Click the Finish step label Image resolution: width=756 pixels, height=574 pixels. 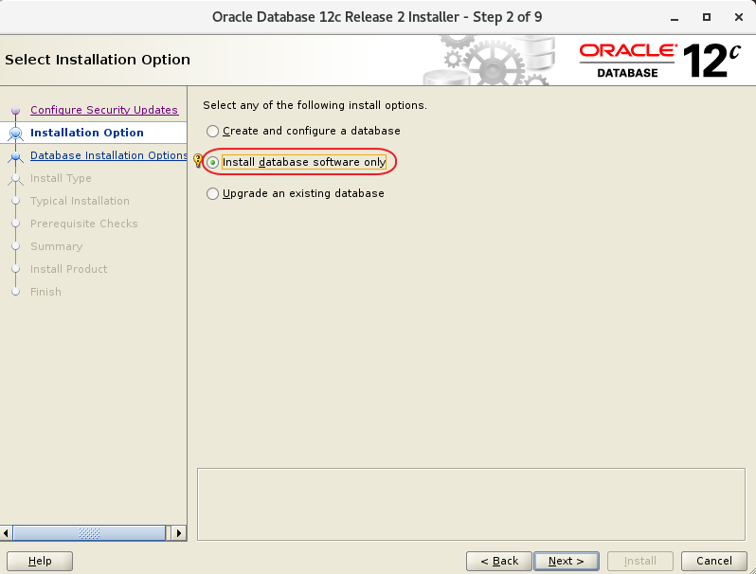[x=45, y=292]
